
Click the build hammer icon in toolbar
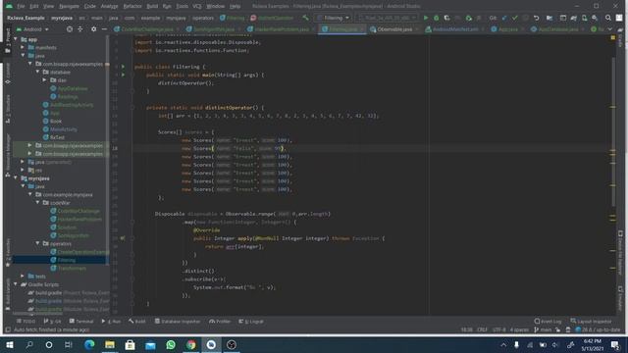pos(305,18)
